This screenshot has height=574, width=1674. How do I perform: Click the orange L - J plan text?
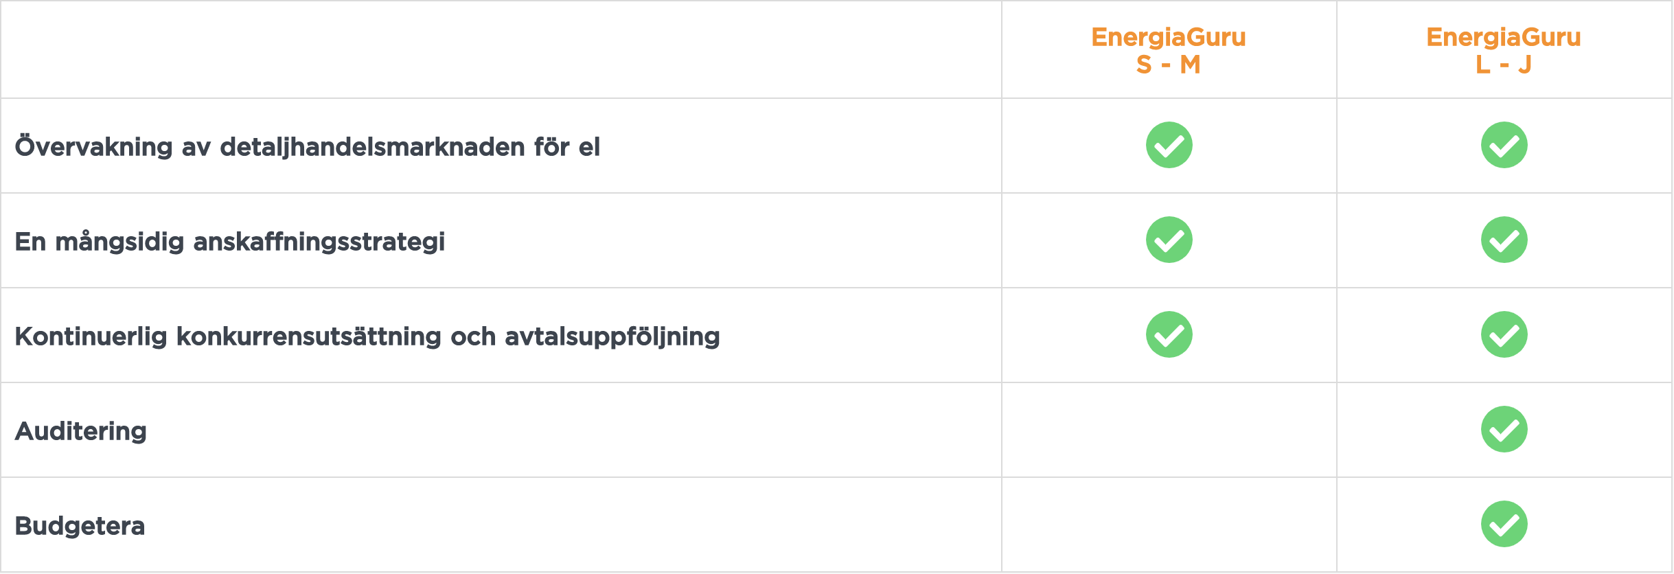1504,65
